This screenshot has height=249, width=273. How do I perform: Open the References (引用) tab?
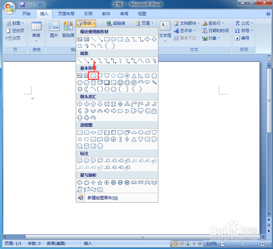point(88,14)
